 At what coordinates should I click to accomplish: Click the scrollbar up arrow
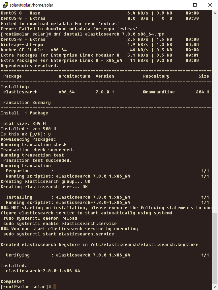click(215, 13)
